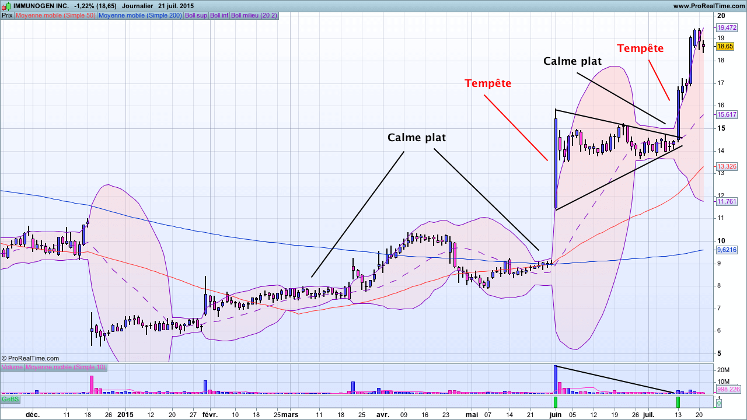Click the Boll sup indicator label

[196, 15]
